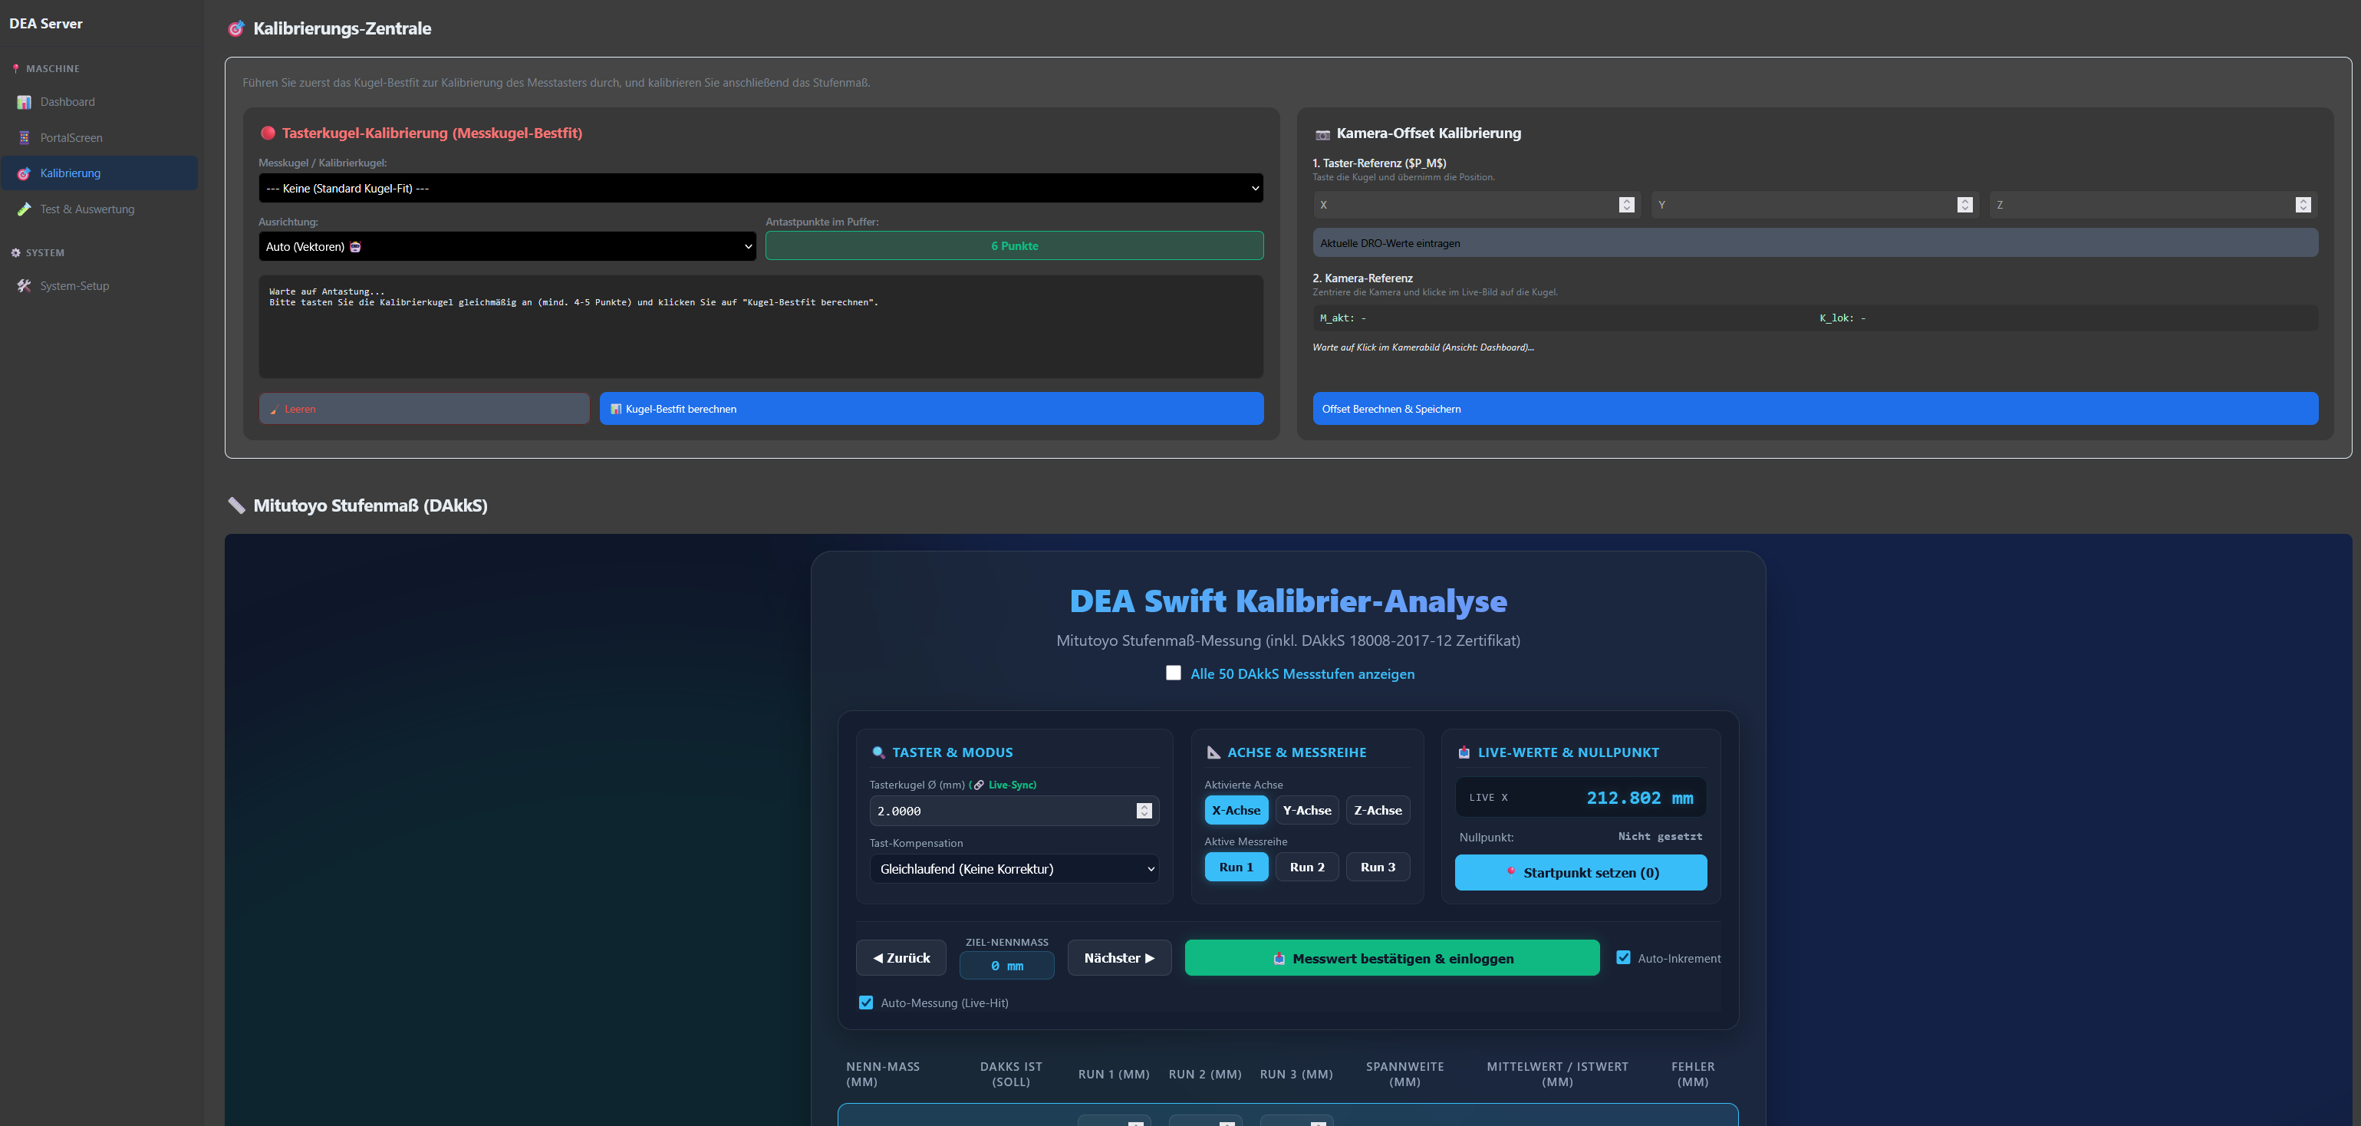Select the Z-Achse axis button
Image resolution: width=2361 pixels, height=1126 pixels.
point(1378,810)
